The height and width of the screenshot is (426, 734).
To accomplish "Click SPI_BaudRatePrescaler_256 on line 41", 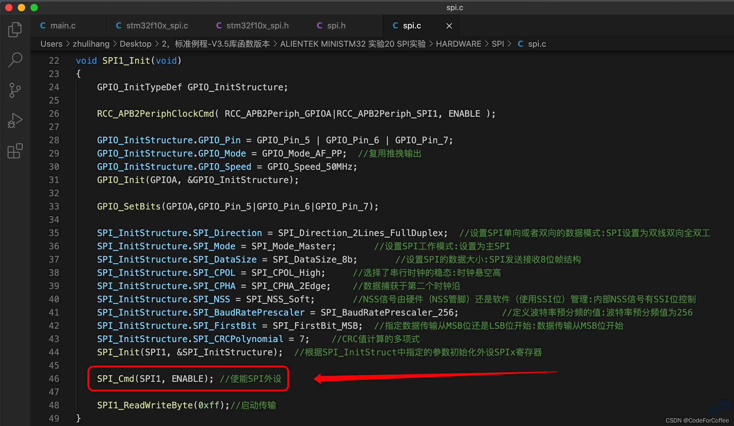I will [387, 312].
